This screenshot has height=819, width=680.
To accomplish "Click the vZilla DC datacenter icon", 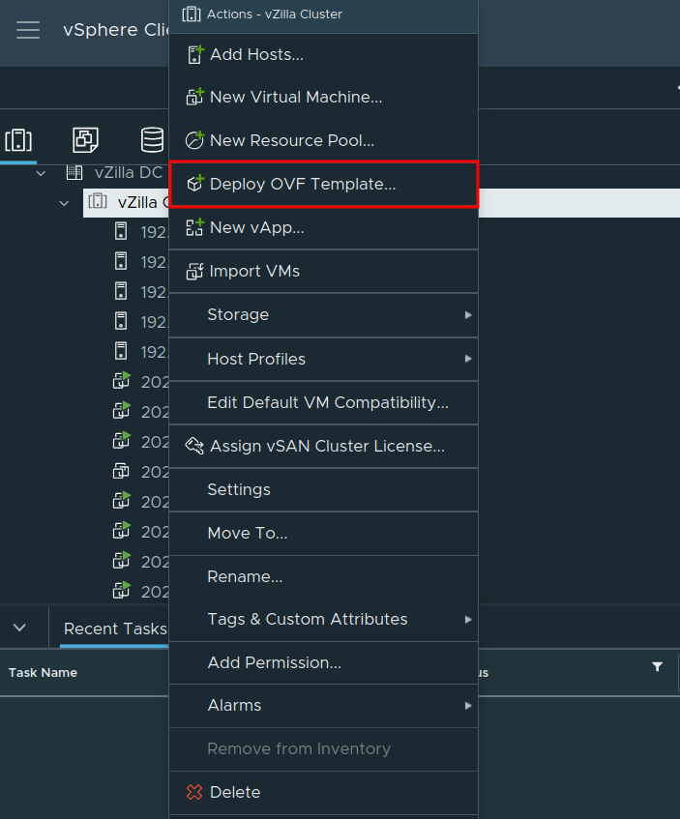I will tap(74, 172).
